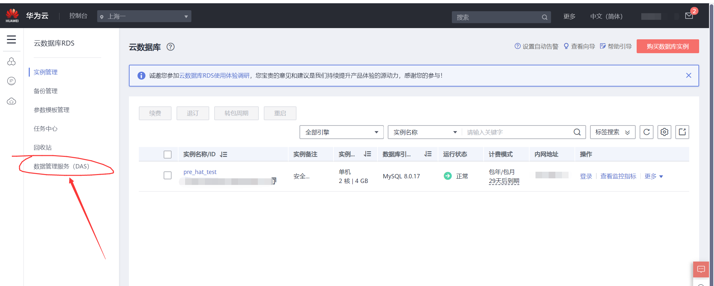Sort by database engine column

tap(428, 154)
